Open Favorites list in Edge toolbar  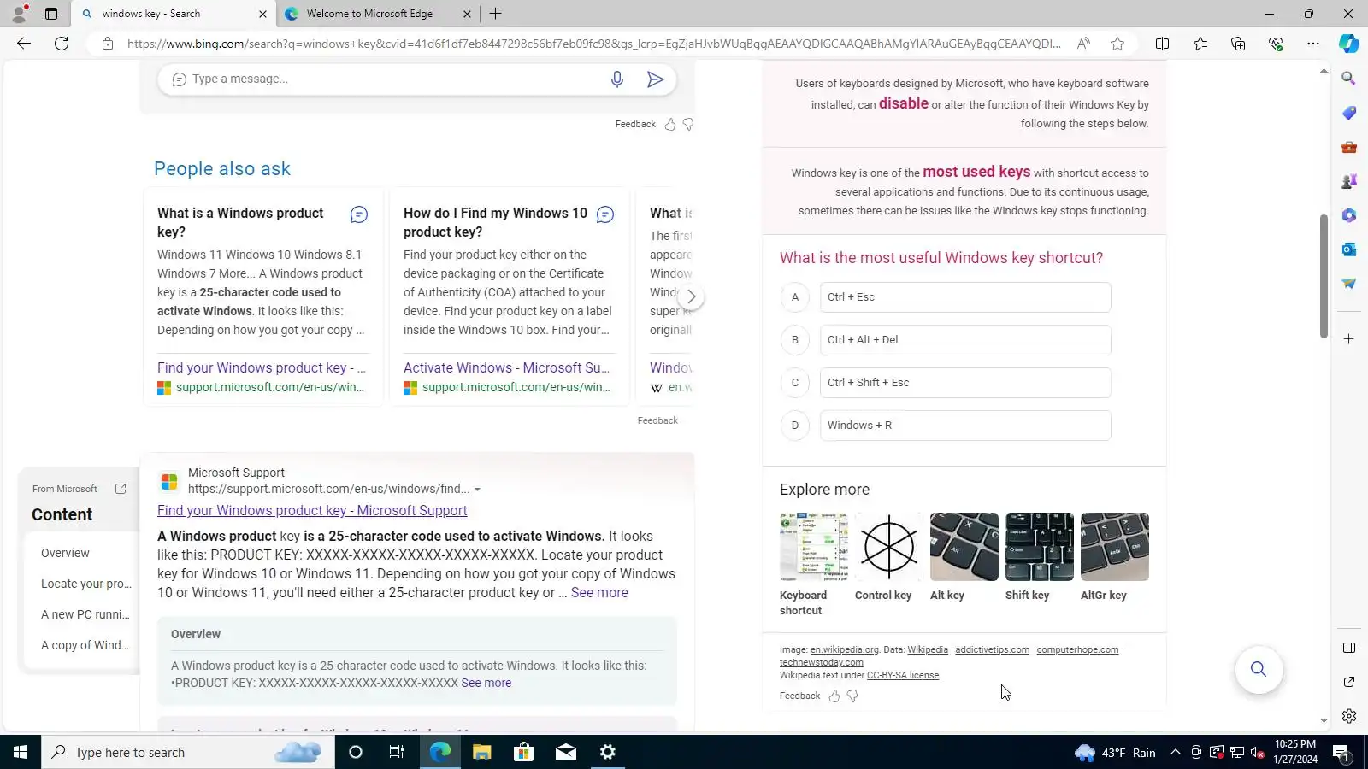1200,44
